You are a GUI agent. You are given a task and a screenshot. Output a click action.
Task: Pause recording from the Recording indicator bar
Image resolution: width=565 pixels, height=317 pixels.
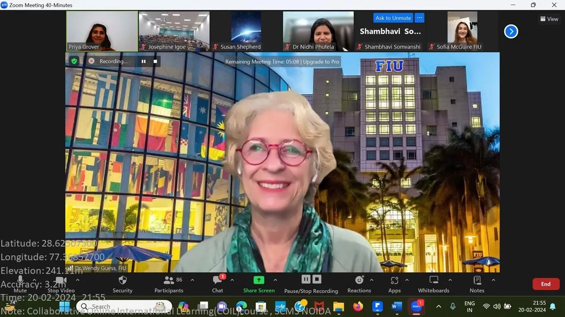[143, 62]
